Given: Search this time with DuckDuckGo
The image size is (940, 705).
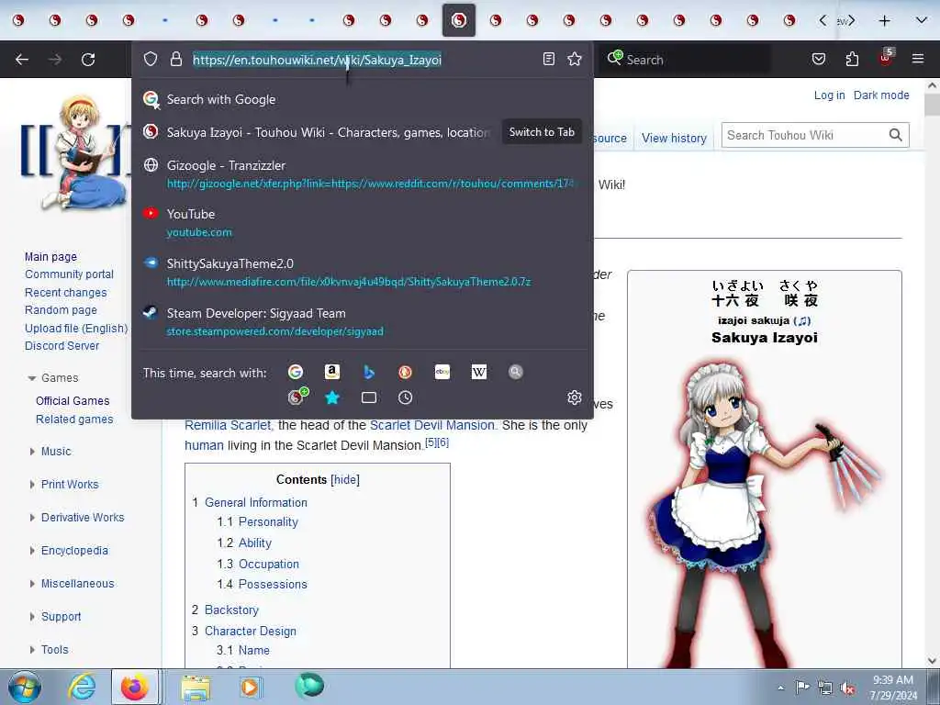Looking at the screenshot, I should pyautogui.click(x=405, y=373).
